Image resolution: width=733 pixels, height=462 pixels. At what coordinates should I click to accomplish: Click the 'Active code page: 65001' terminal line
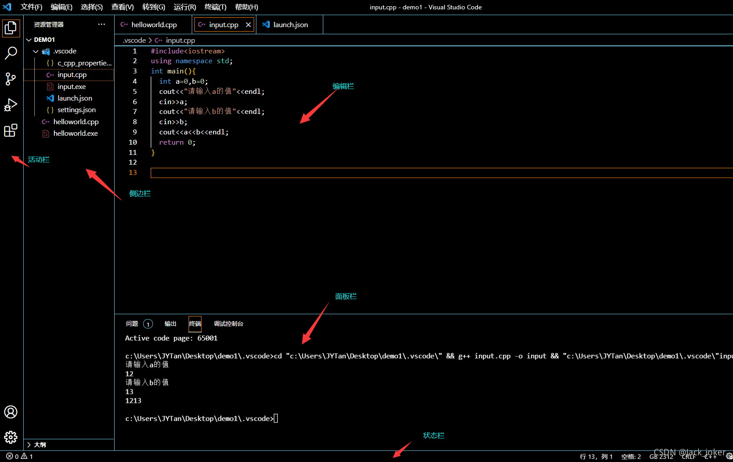171,338
